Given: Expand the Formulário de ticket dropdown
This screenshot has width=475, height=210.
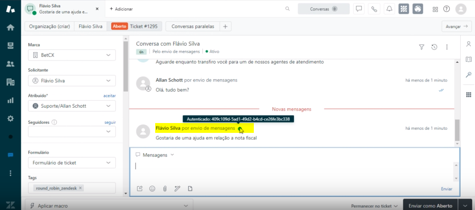Looking at the screenshot, I should 72,163.
